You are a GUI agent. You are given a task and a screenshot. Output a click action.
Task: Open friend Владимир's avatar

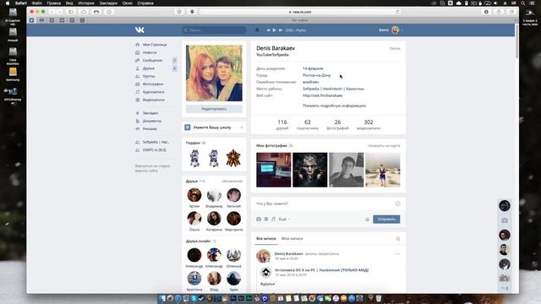tap(214, 195)
